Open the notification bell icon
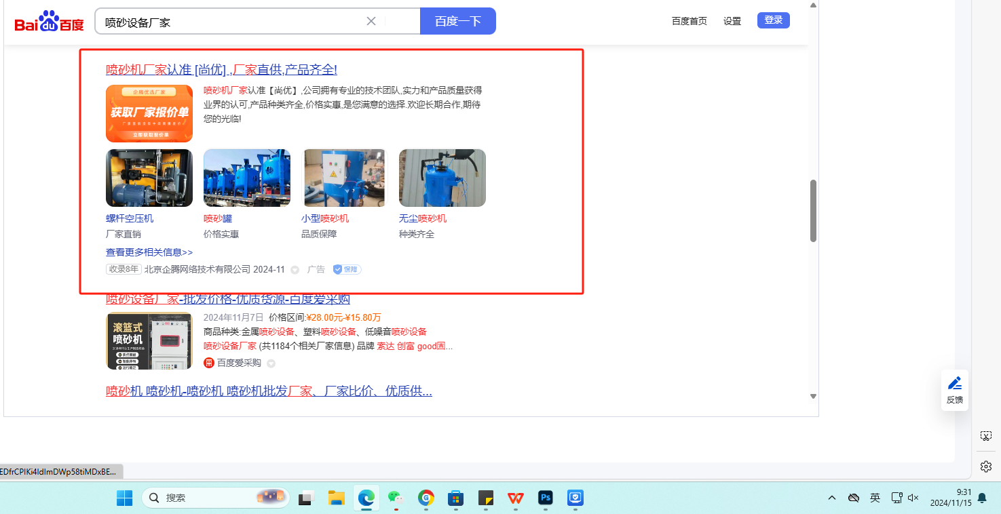The image size is (1001, 514). point(982,498)
